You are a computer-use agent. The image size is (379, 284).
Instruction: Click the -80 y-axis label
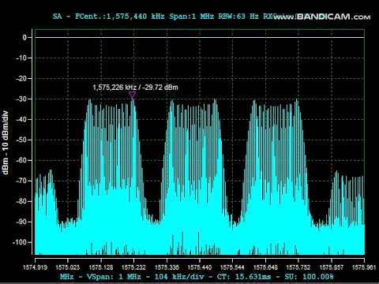click(21, 201)
